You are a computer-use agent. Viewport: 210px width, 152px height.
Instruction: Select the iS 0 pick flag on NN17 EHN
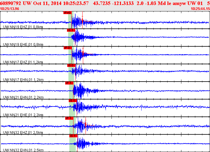pyautogui.click(x=71, y=65)
